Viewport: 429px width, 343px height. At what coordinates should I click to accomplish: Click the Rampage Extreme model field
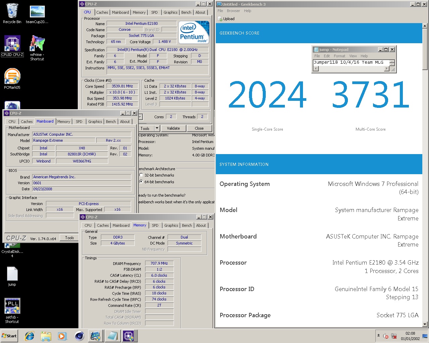64,140
